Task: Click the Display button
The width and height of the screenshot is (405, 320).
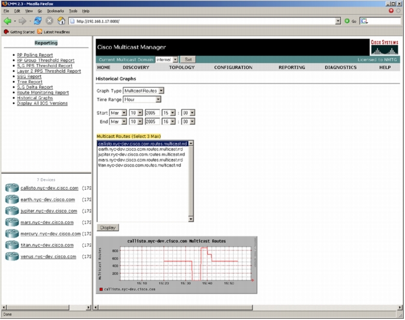Action: coord(108,228)
